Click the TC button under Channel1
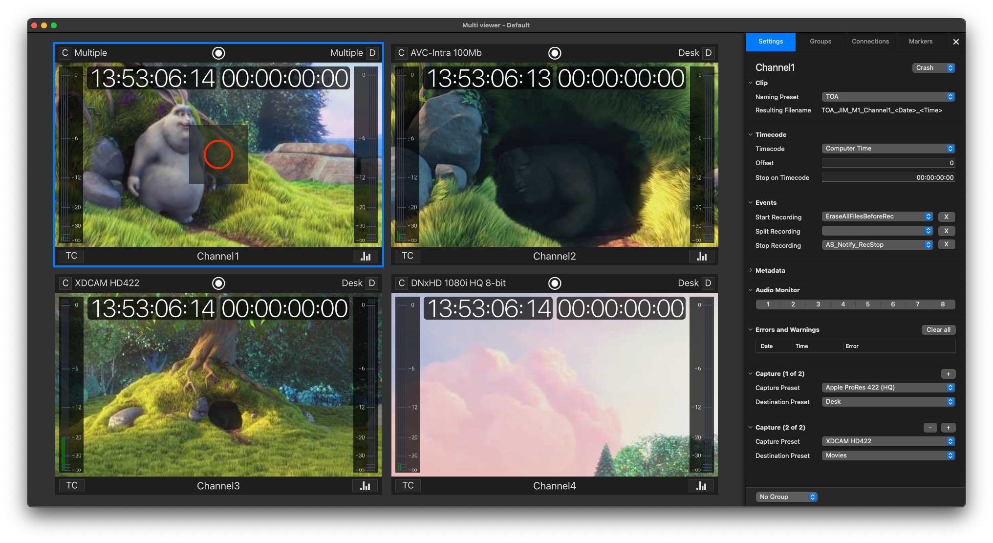Viewport: 993px width, 543px height. 71,256
